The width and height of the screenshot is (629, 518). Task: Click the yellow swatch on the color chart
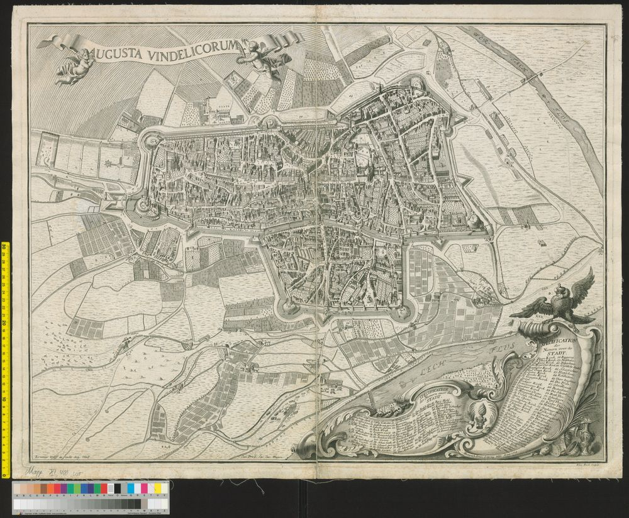pyautogui.click(x=158, y=488)
